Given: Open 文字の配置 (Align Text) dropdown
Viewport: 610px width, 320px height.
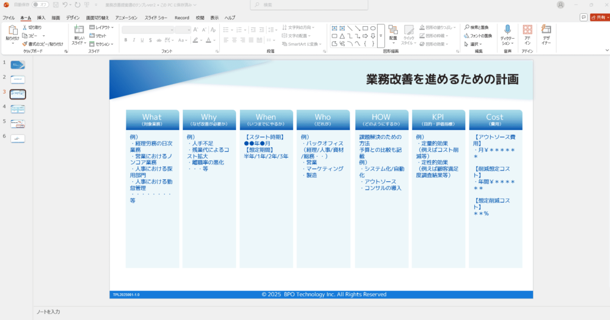Looking at the screenshot, I should (x=297, y=36).
